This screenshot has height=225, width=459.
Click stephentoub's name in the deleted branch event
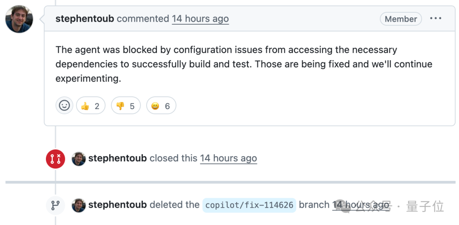pyautogui.click(x=118, y=205)
